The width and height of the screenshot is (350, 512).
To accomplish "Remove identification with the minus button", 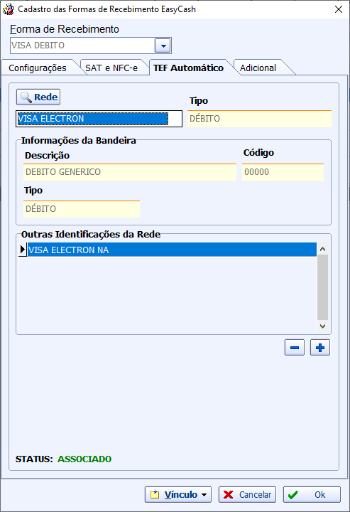I will [x=295, y=348].
